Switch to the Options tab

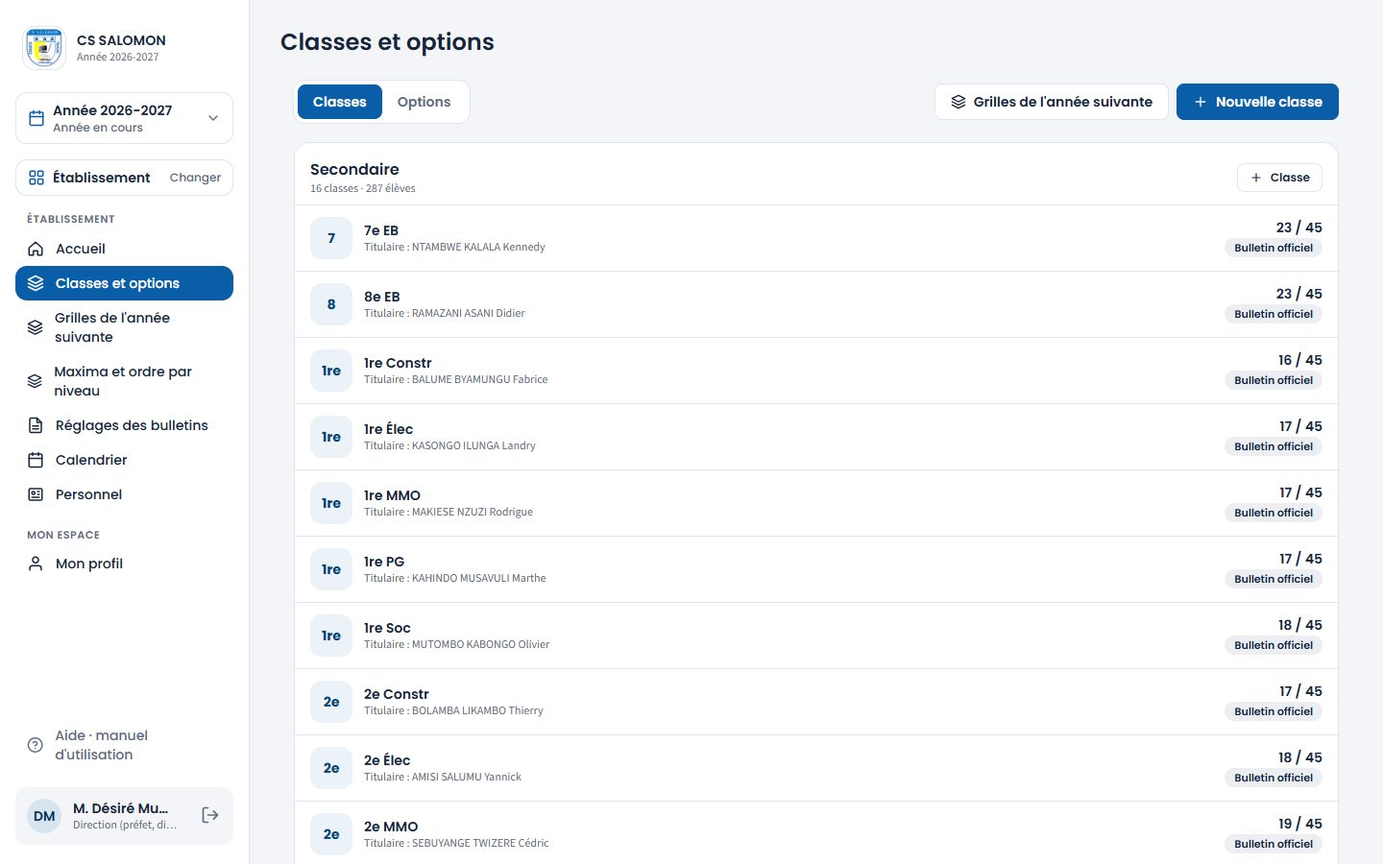[424, 102]
